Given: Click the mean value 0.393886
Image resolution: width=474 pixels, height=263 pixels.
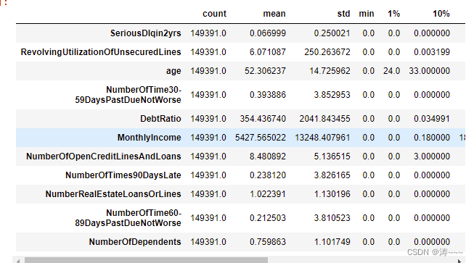Looking at the screenshot, I should point(268,95).
